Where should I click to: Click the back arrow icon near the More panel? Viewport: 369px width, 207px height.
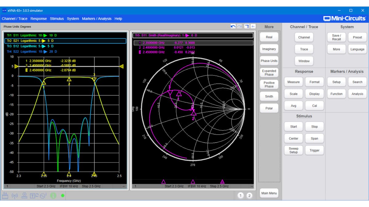(253, 26)
